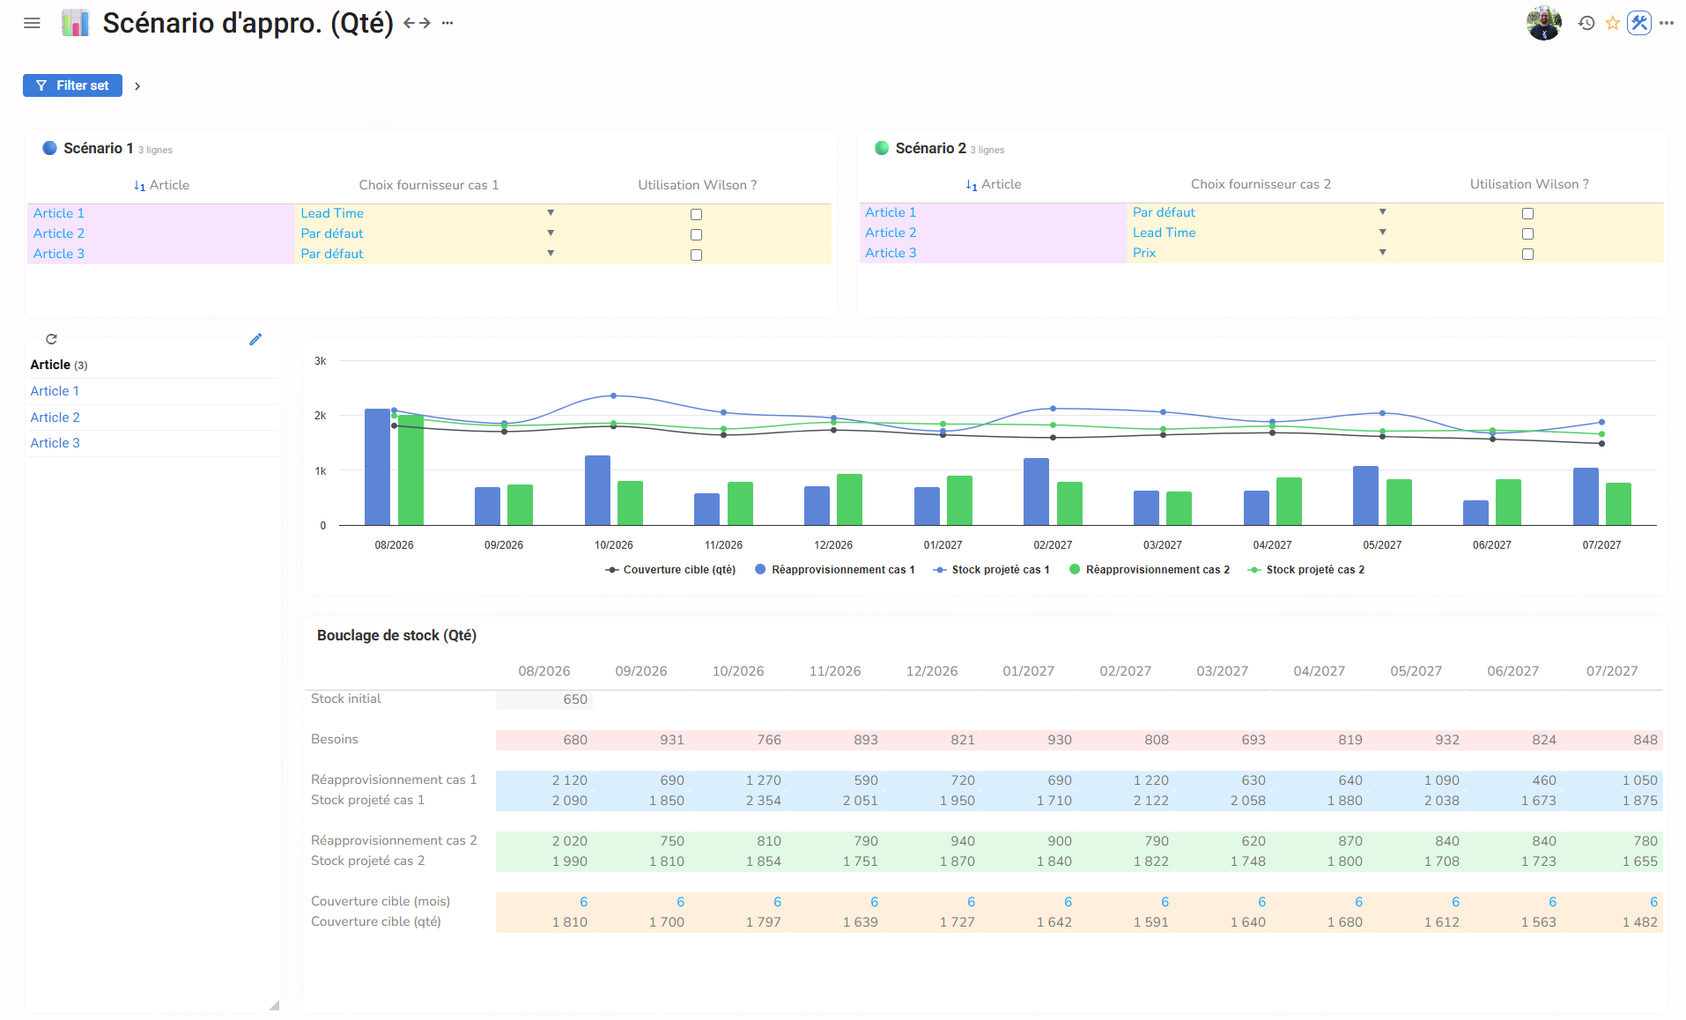The height and width of the screenshot is (1020, 1686).
Task: Open Article 1 link in Scénario 1 table
Action: tap(59, 213)
